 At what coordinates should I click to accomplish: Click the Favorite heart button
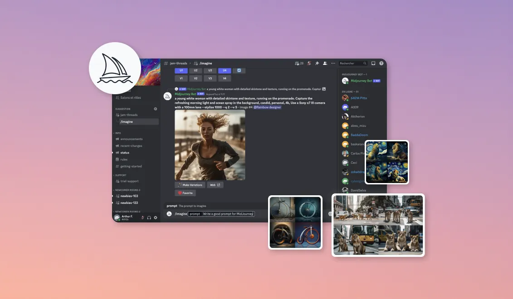pyautogui.click(x=185, y=193)
